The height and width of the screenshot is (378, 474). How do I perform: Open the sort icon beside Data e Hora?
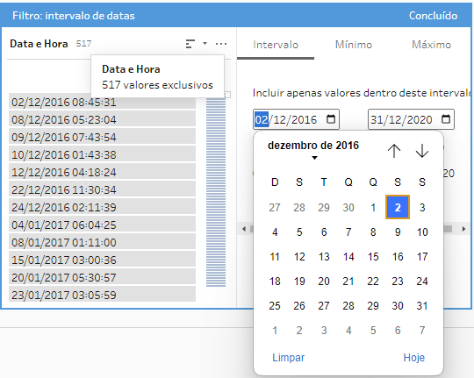(190, 44)
